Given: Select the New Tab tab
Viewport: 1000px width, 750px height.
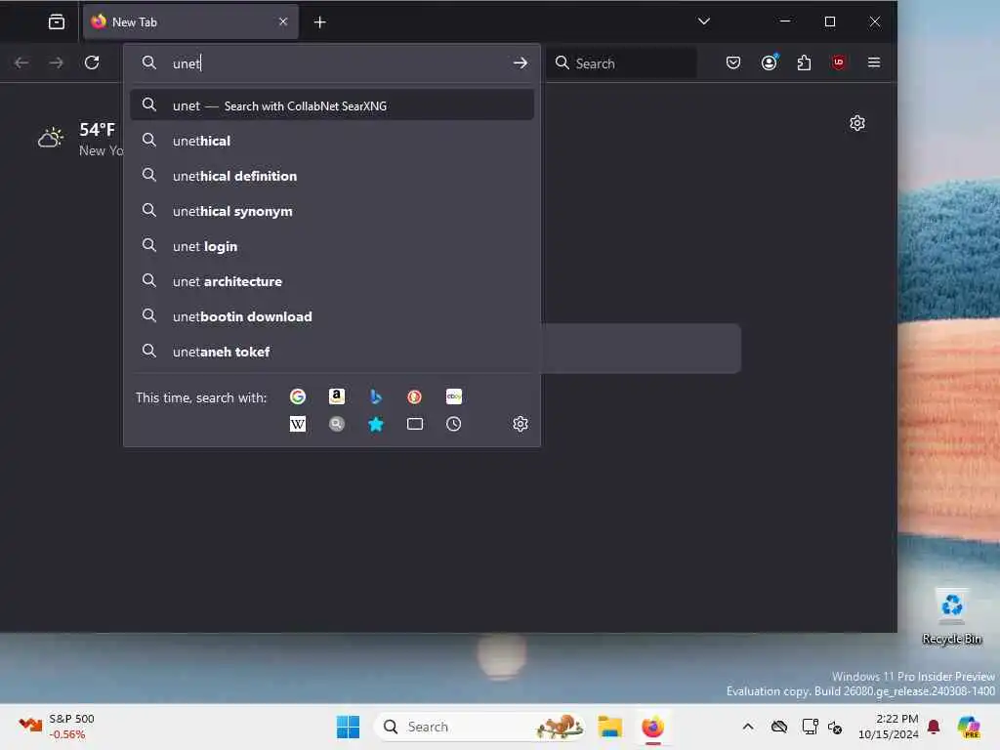Looking at the screenshot, I should click(190, 22).
